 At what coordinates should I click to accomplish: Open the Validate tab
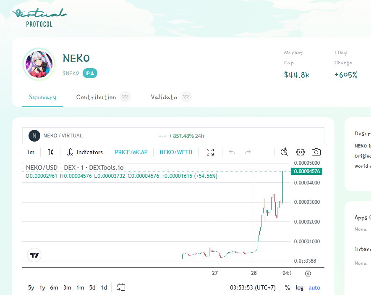click(164, 97)
